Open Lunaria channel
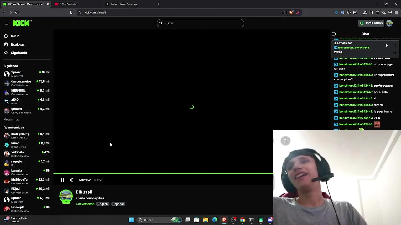 [x=27, y=172]
